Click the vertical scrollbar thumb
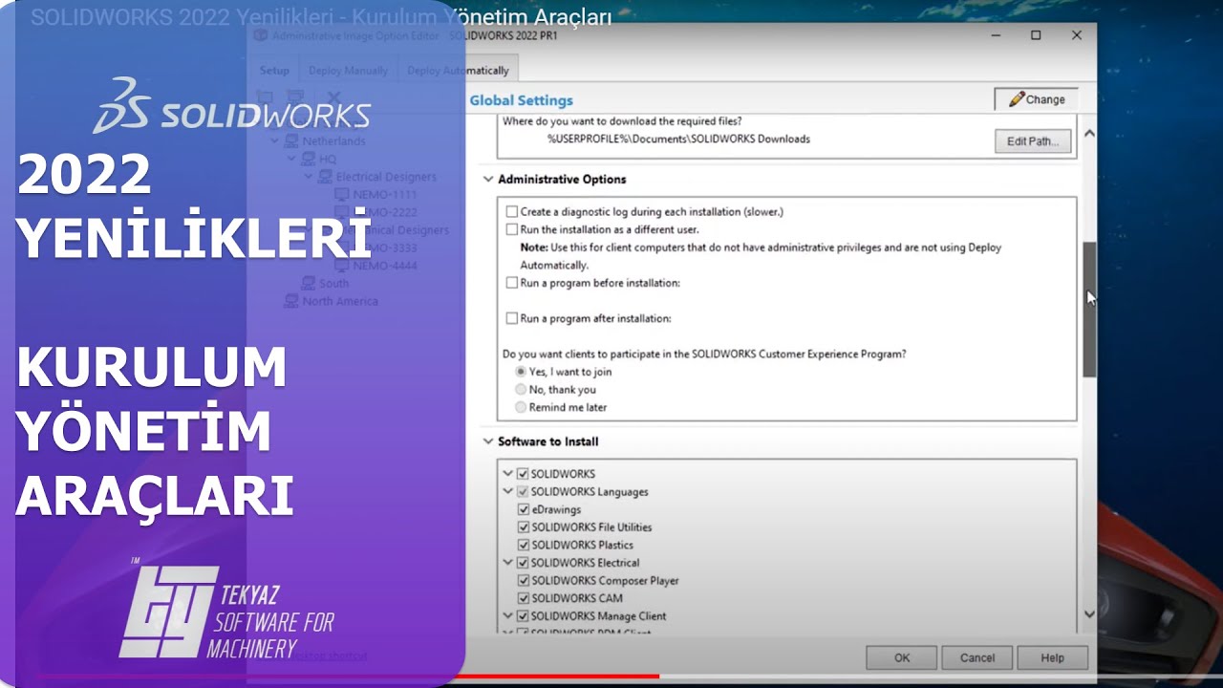This screenshot has width=1223, height=688. [1089, 310]
